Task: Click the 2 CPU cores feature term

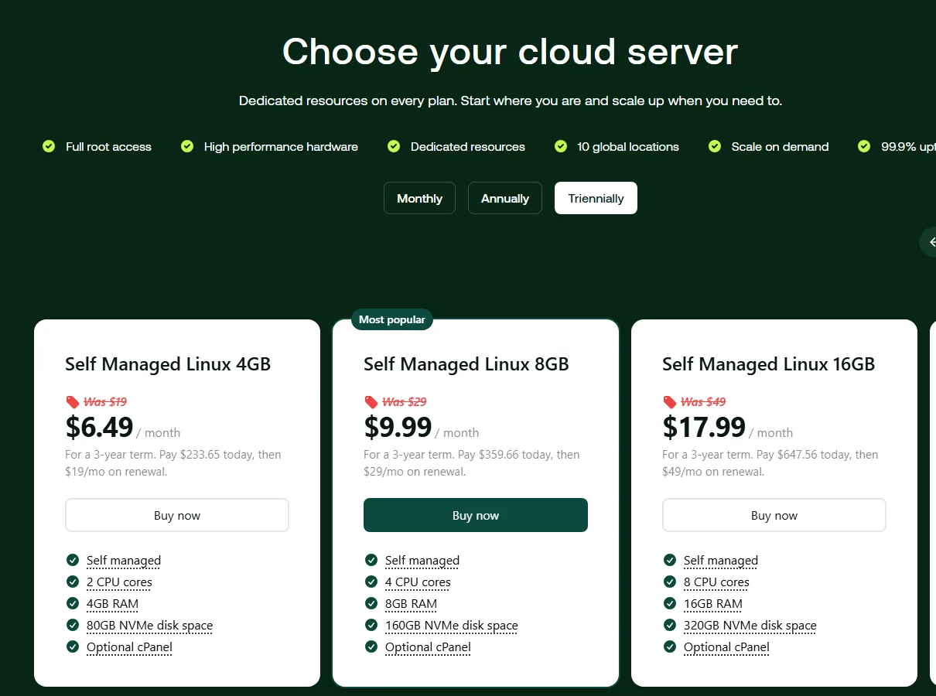Action: tap(119, 582)
